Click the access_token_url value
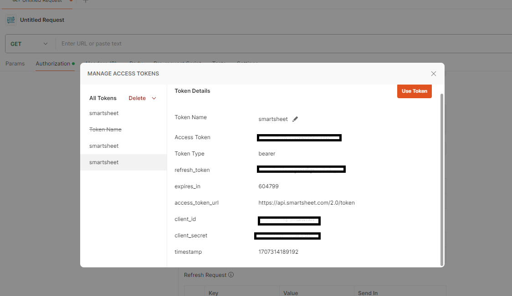 point(306,203)
